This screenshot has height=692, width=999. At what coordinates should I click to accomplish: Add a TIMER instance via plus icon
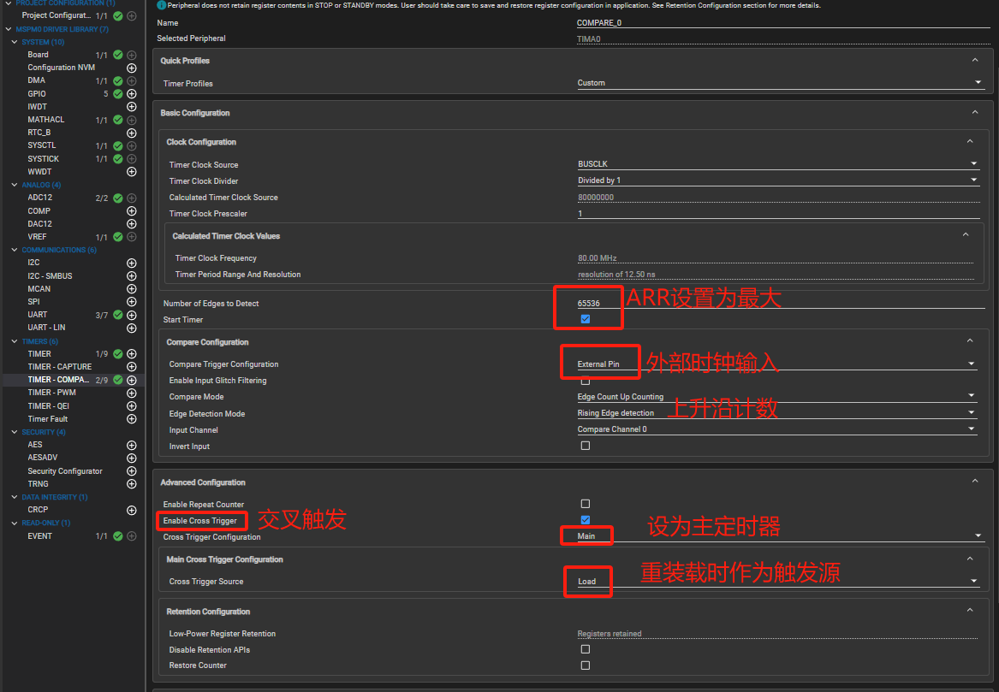[x=132, y=354]
